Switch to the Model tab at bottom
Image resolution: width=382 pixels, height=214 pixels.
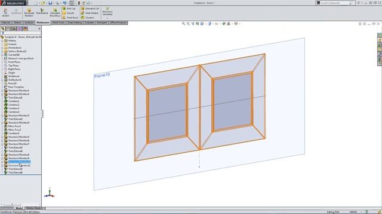19,208
